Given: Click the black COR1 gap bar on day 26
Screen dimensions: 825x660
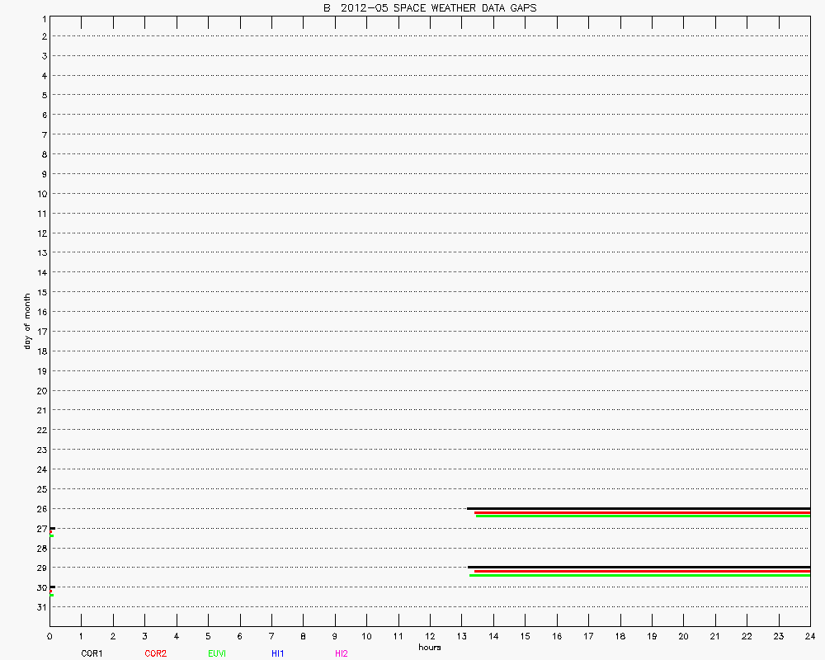Looking at the screenshot, I should click(x=639, y=508).
